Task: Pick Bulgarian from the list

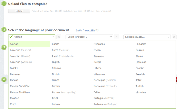Action: point(15,74)
